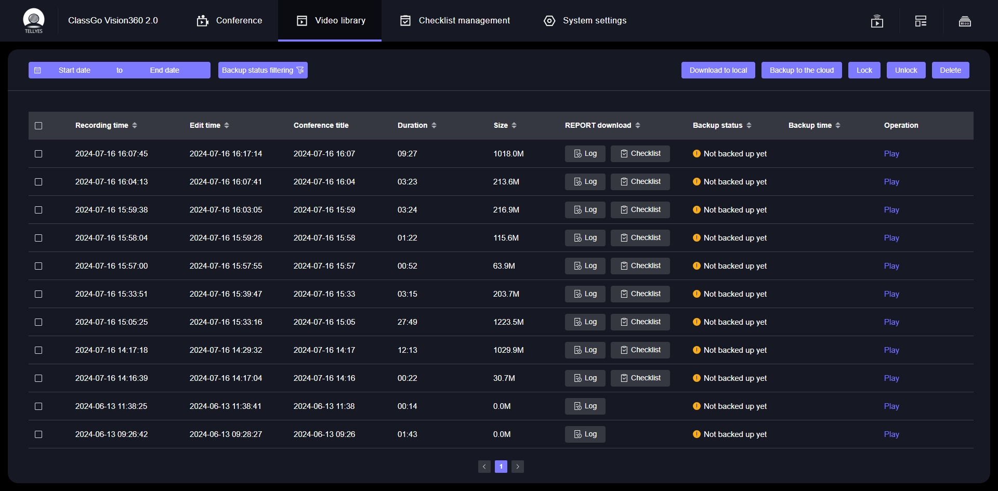
Task: Download Checklist for 15:05:25 recording
Action: click(x=640, y=322)
